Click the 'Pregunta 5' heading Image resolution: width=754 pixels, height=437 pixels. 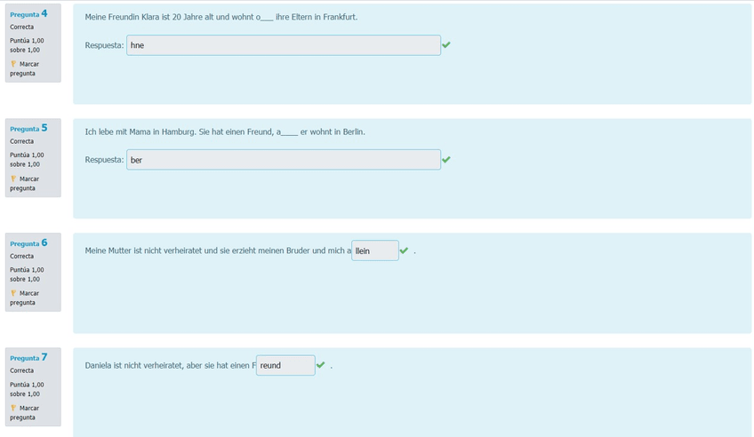point(28,128)
